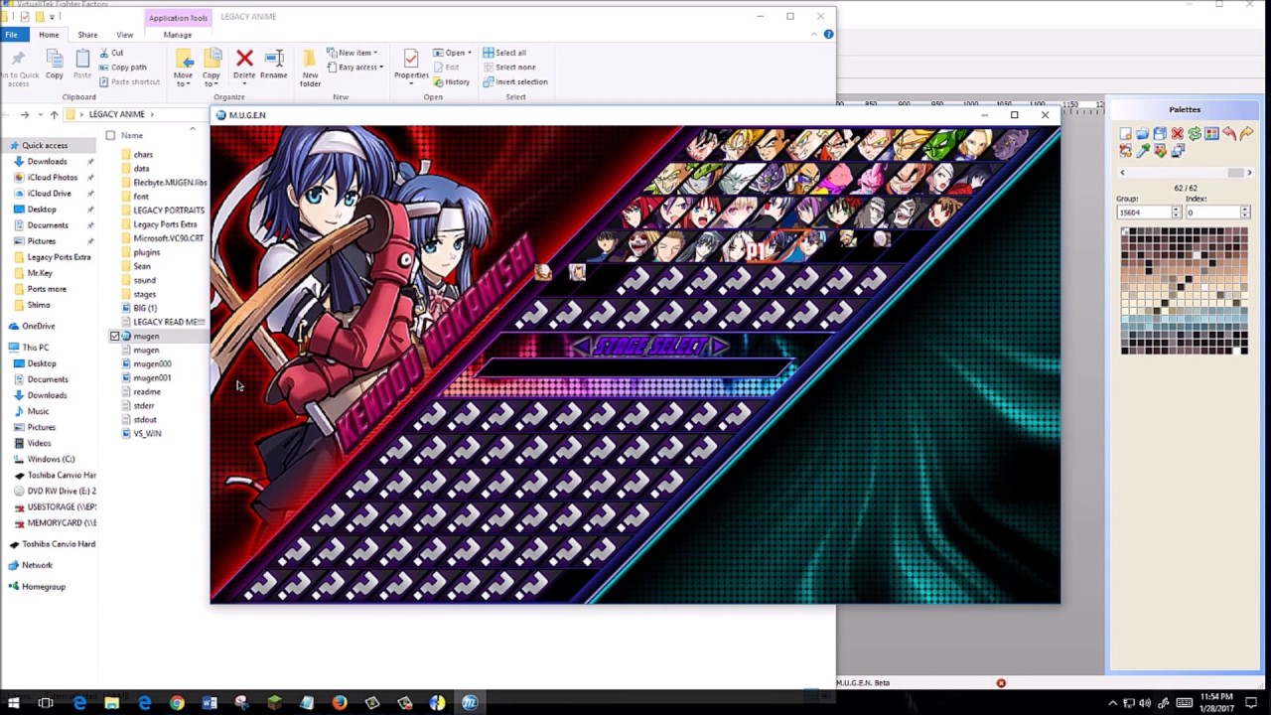The image size is (1271, 715).
Task: Tick the checkbox beside the selected mugen file
Action: point(114,337)
